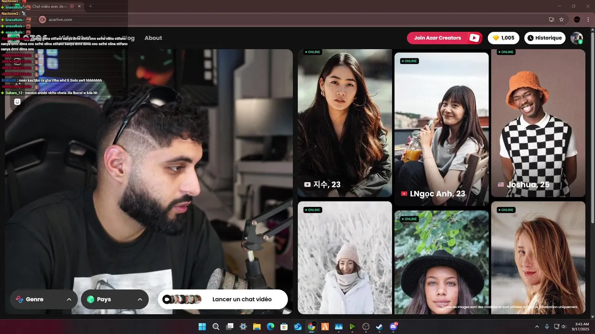The image size is (595, 334).
Task: Open the 1,005 gems balance
Action: [x=503, y=38]
